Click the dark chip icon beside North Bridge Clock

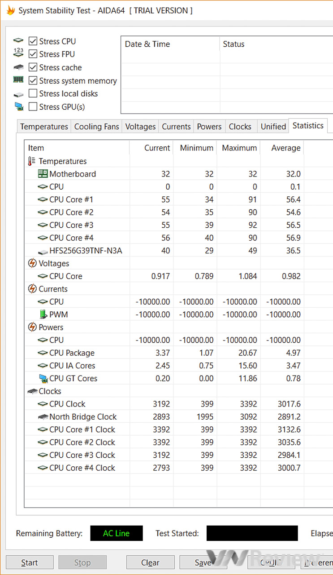click(x=43, y=417)
